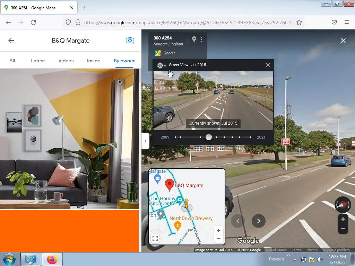Image resolution: width=355 pixels, height=266 pixels.
Task: Open the Jul 2015 preview thumbnail
Action: point(213,101)
